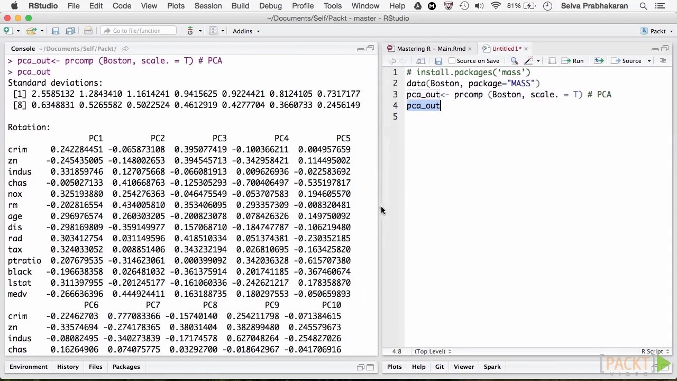Screen dimensions: 677x381
Task: Open Spotlight search in menu bar
Action: click(644, 6)
